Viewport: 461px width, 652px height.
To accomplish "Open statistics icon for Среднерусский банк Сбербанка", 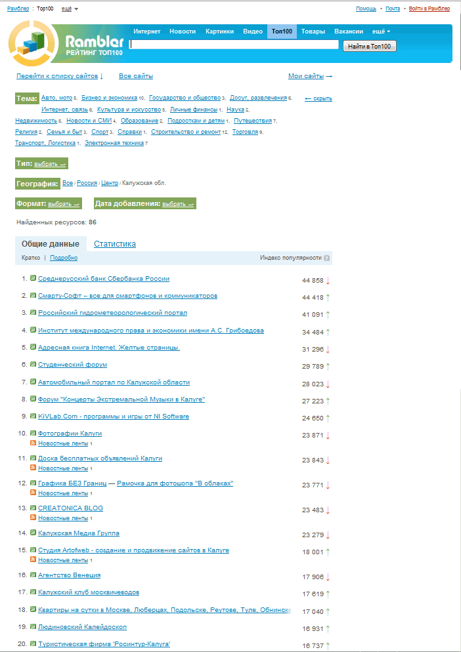I will pyautogui.click(x=33, y=277).
